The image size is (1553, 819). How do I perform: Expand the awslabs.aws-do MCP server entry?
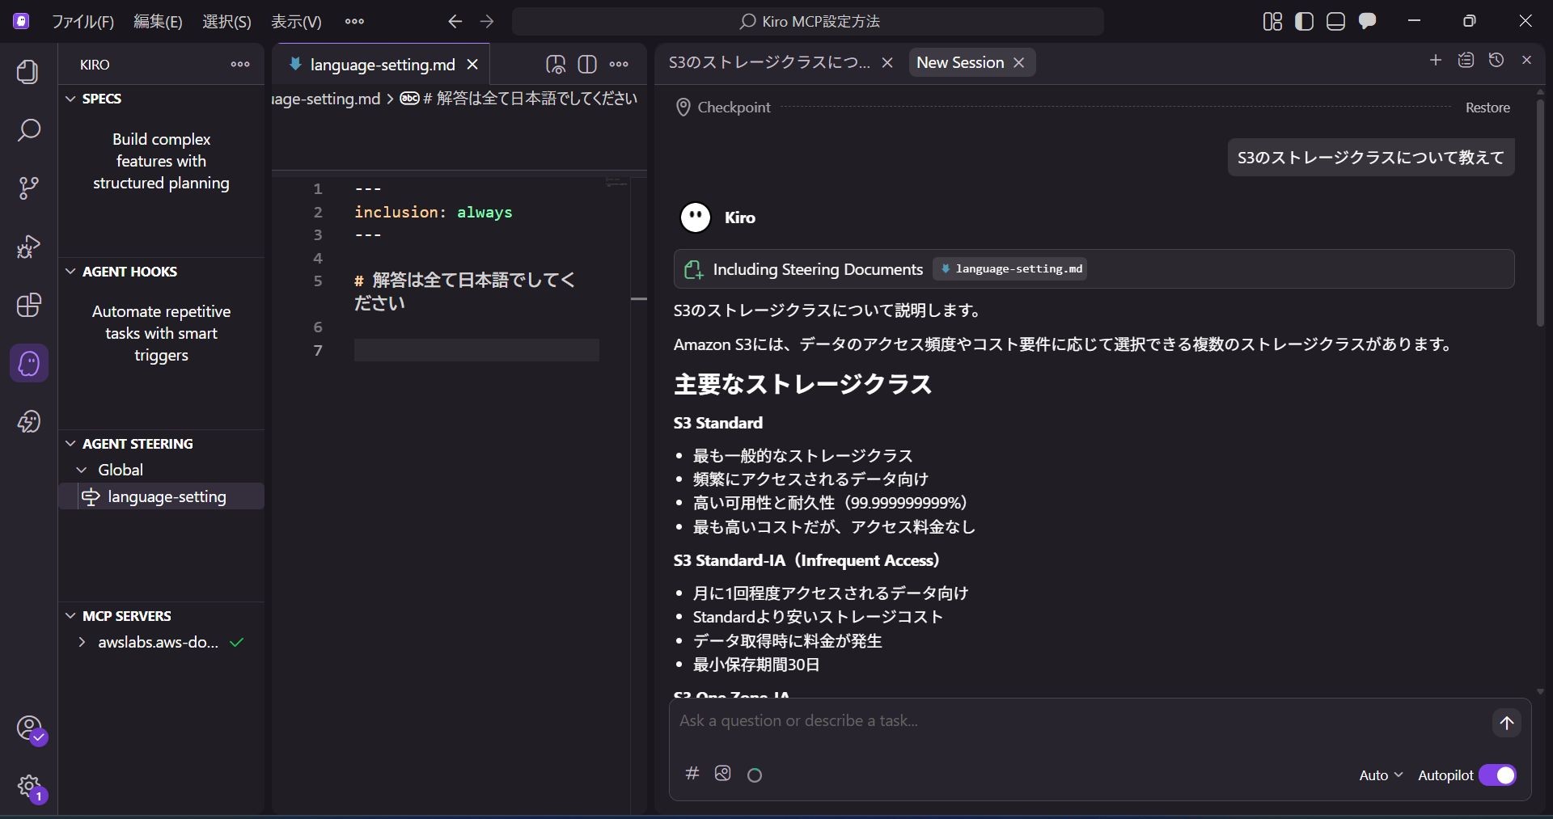[81, 643]
